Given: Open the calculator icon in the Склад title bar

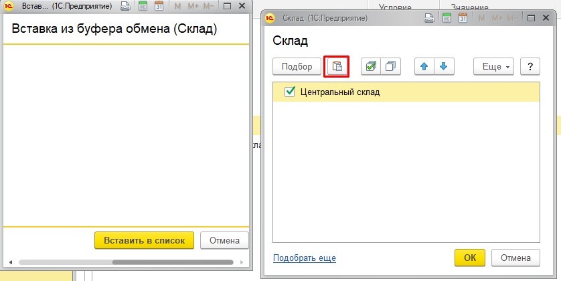Looking at the screenshot, I should click(447, 18).
